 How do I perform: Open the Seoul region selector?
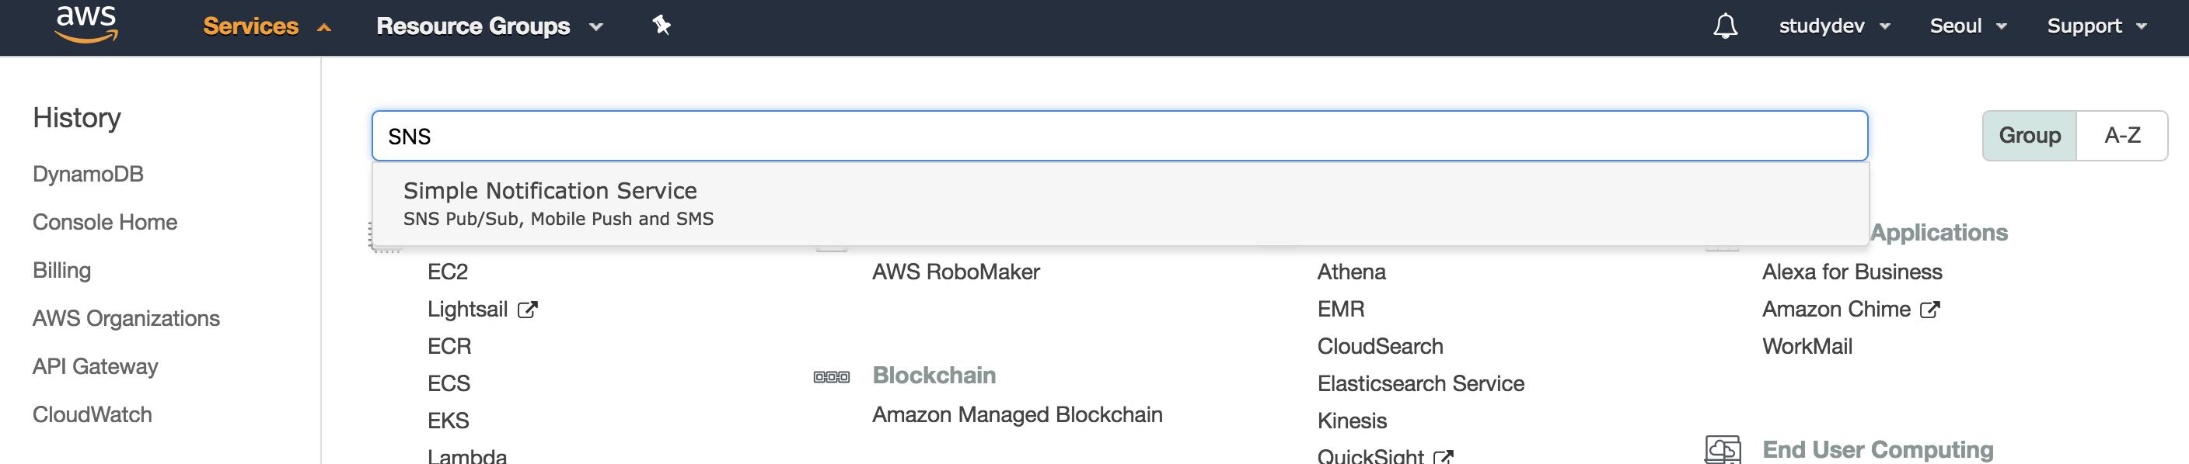[1967, 26]
